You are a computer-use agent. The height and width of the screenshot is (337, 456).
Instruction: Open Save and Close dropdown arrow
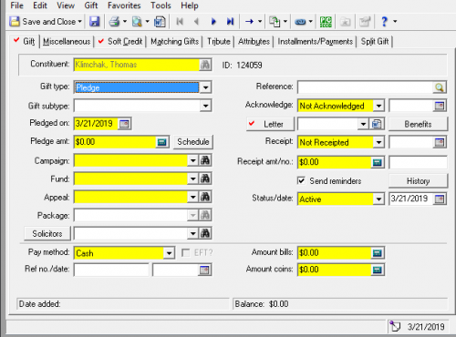[80, 22]
